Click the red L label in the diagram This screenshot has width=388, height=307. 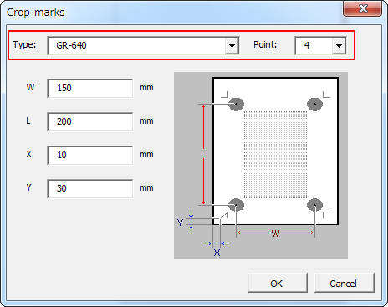pyautogui.click(x=204, y=153)
